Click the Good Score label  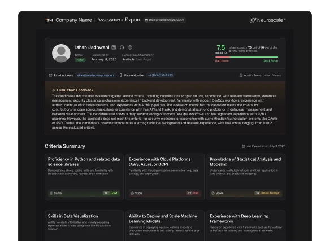click(271, 61)
